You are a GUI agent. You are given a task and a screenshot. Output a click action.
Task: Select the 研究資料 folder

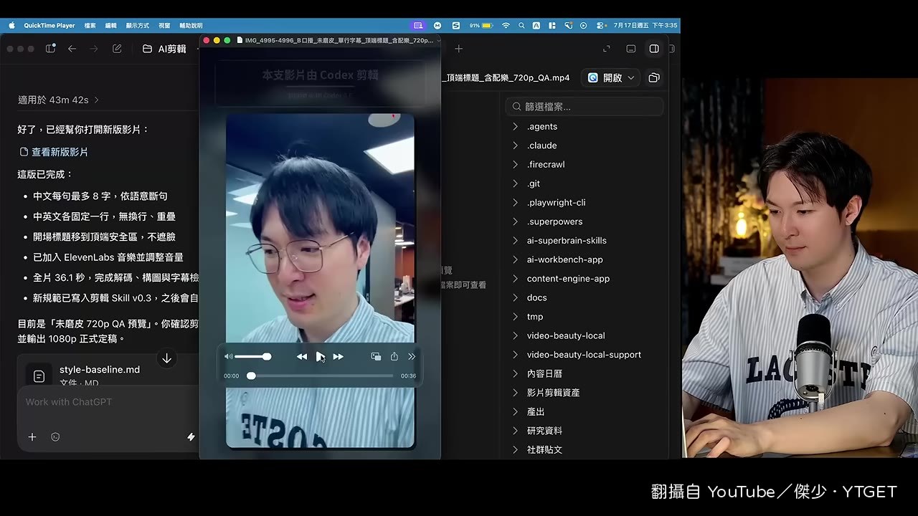click(x=544, y=431)
